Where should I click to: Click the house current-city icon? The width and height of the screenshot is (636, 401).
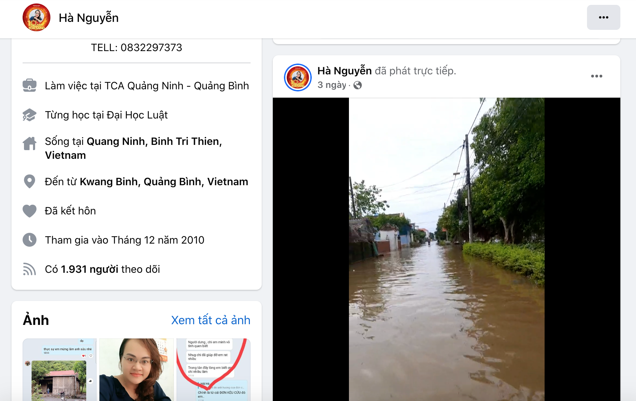tap(30, 143)
